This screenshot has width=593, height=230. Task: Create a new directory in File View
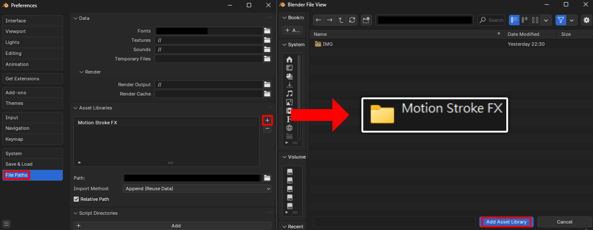tap(366, 20)
